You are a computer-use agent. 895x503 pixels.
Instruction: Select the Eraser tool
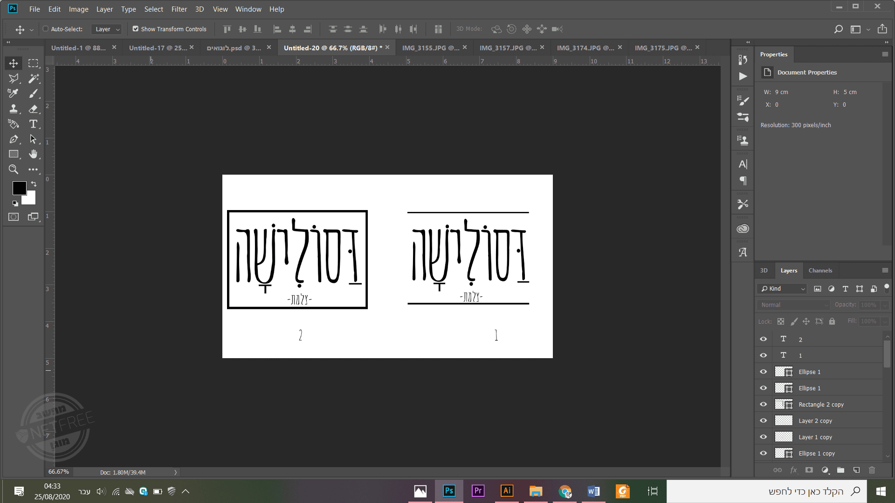click(33, 109)
